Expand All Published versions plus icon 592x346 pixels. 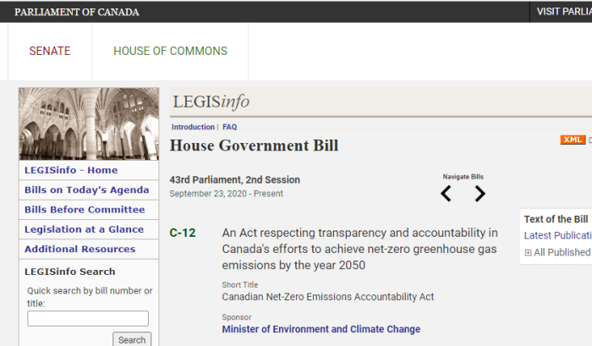point(529,253)
